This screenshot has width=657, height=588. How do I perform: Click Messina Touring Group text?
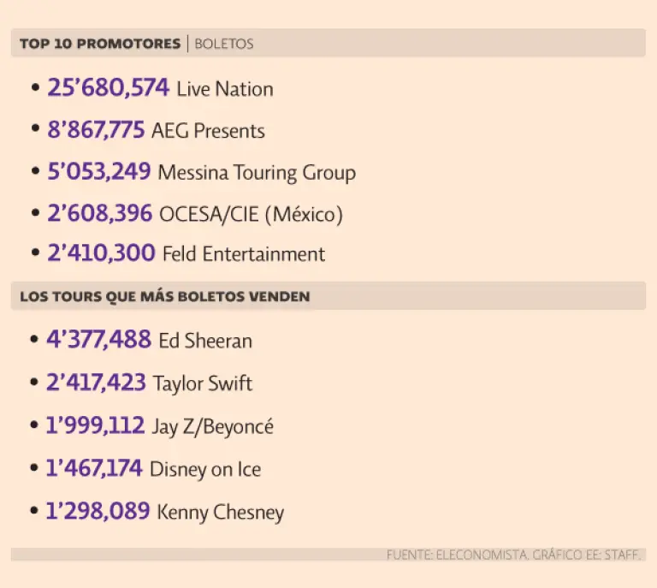[x=257, y=172]
